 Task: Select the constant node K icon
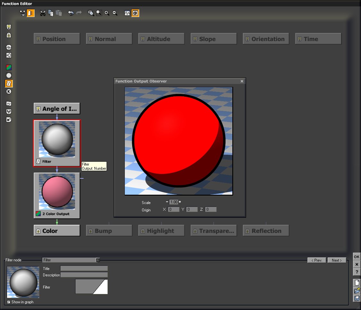point(9,92)
